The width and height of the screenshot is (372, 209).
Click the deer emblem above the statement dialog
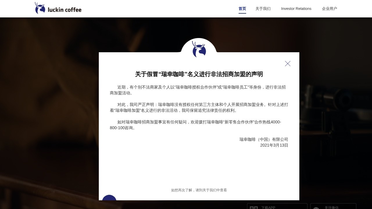click(199, 50)
